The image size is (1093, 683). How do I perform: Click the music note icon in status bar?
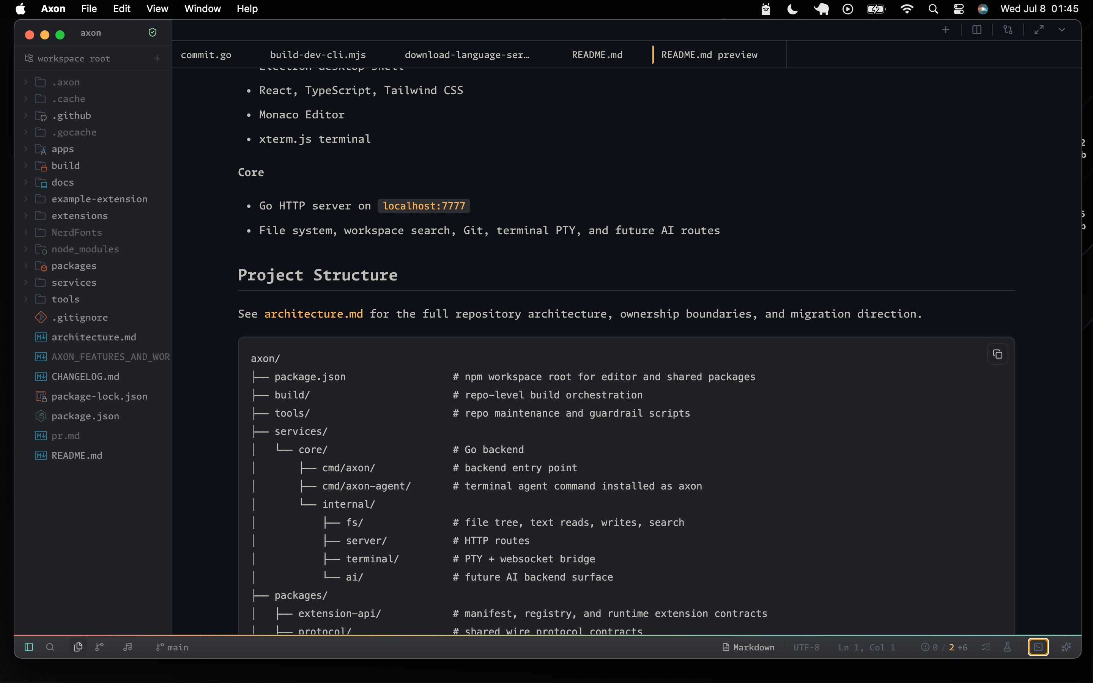(x=128, y=647)
